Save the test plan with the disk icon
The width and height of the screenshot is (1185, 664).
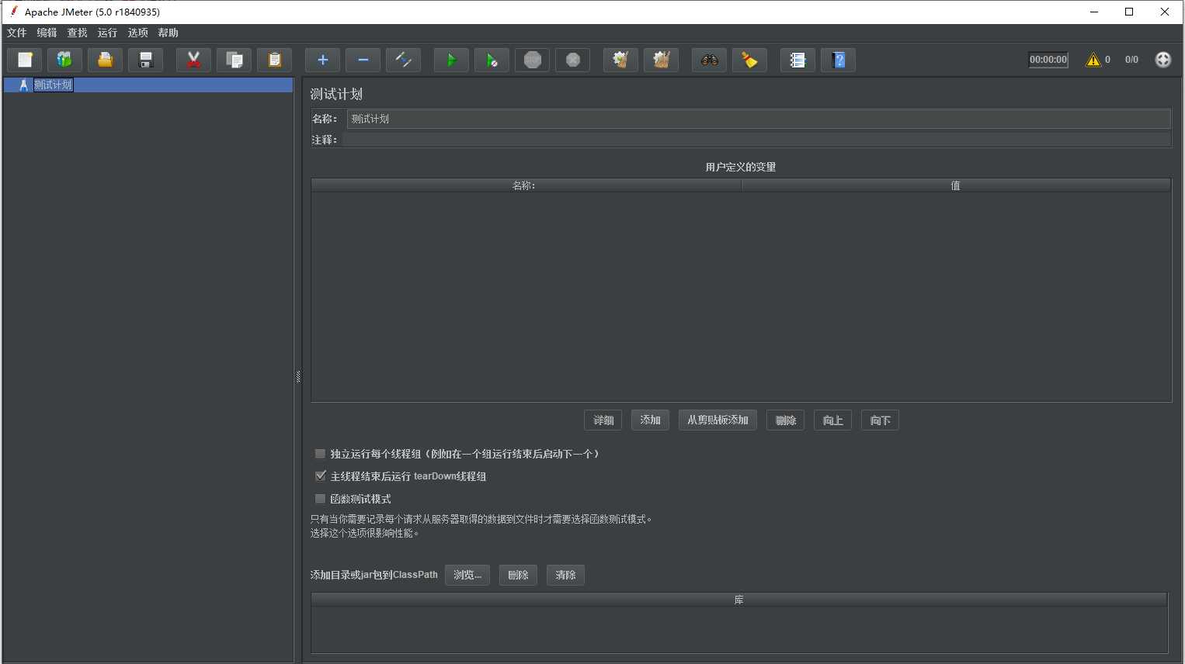[x=145, y=60]
